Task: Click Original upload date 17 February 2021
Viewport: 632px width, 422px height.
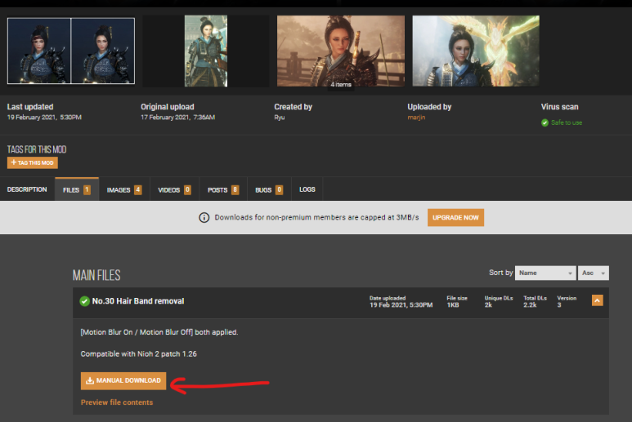Action: pyautogui.click(x=177, y=118)
